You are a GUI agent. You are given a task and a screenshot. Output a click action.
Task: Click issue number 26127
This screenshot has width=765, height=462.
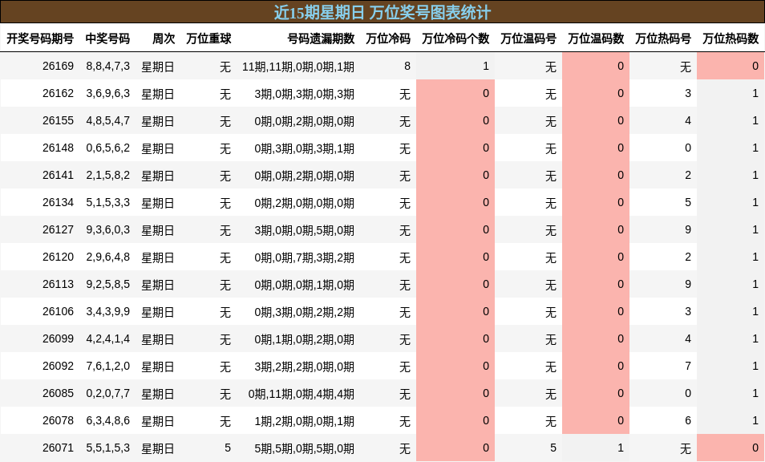[58, 229]
